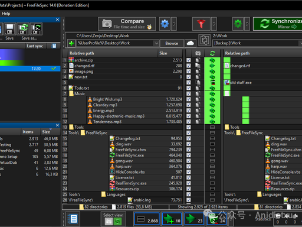The height and width of the screenshot is (227, 302).
Task: Open the Help menu
Action: (6, 14)
